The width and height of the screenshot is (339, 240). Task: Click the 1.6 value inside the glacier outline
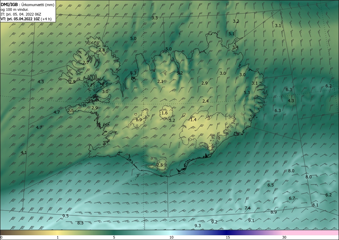pyautogui.click(x=164, y=113)
